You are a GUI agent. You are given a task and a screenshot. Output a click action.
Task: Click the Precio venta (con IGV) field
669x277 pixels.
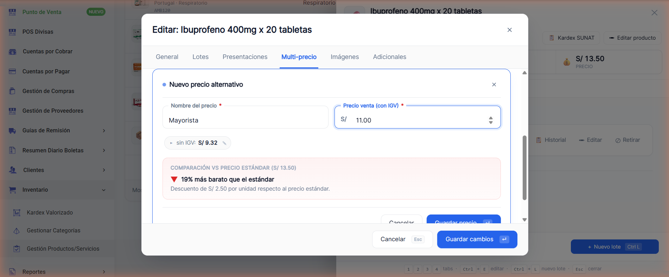point(418,117)
